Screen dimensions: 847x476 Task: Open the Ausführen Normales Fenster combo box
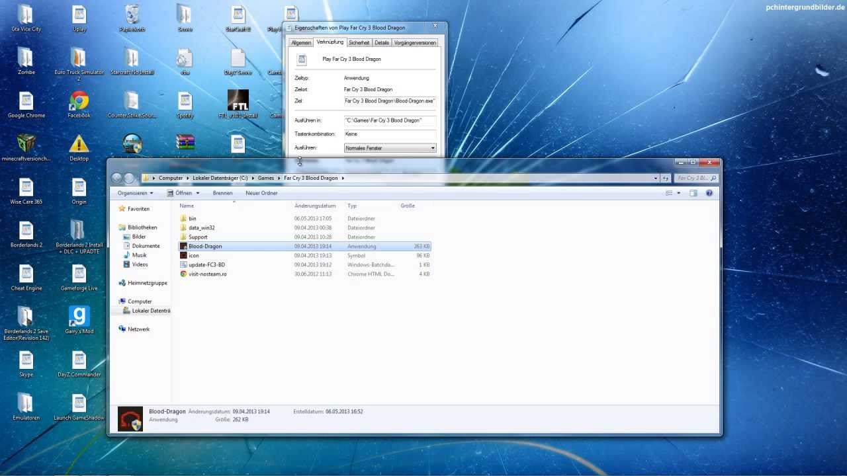(x=390, y=148)
